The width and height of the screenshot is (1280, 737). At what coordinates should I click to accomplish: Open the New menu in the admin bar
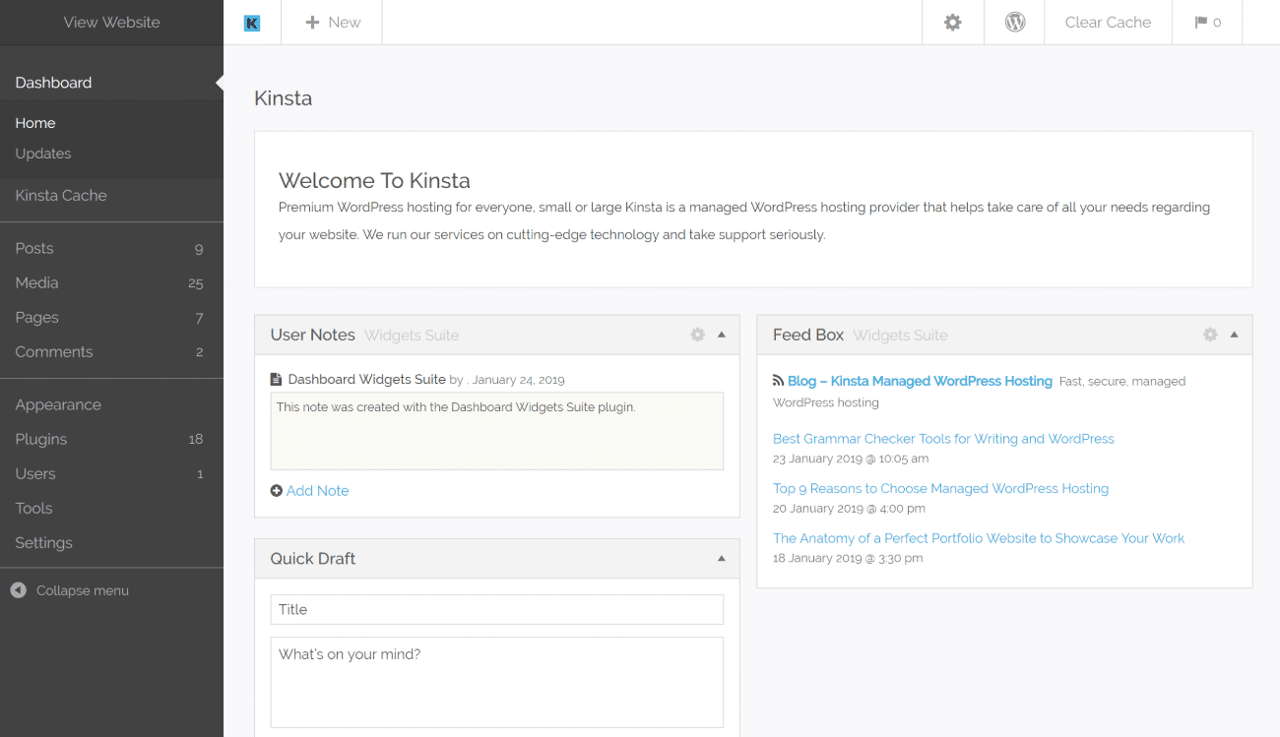(331, 22)
